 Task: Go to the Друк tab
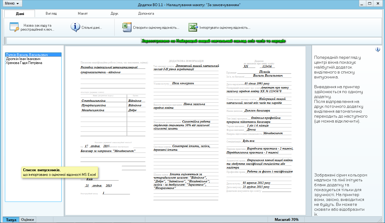(x=114, y=13)
